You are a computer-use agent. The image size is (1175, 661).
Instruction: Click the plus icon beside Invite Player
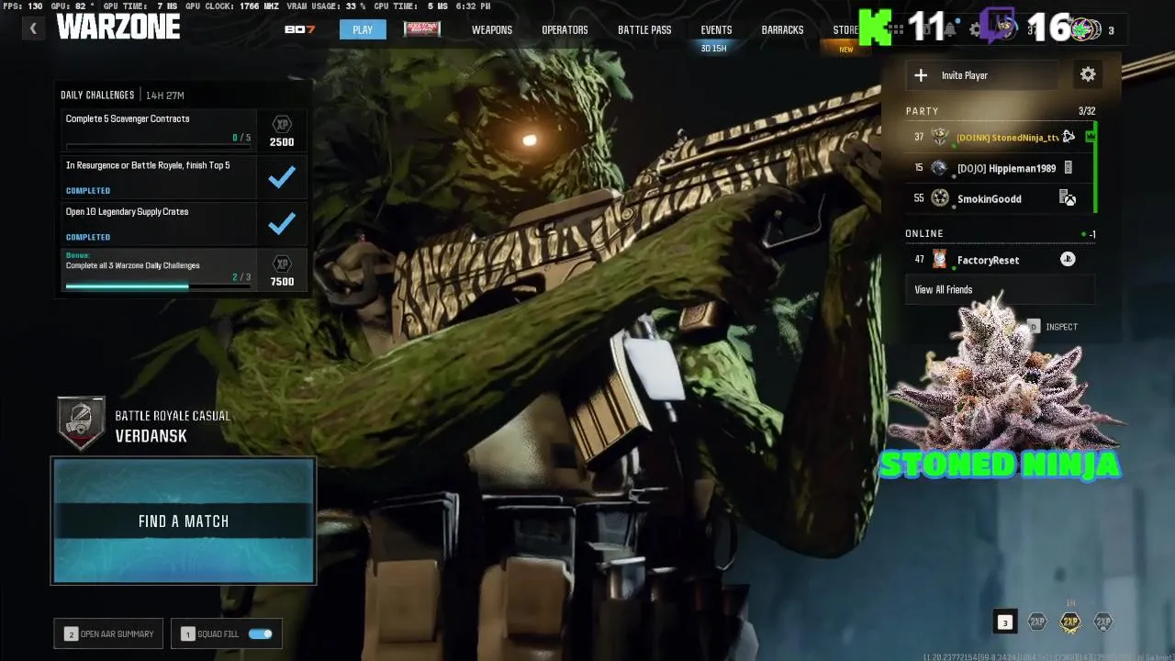tap(921, 75)
